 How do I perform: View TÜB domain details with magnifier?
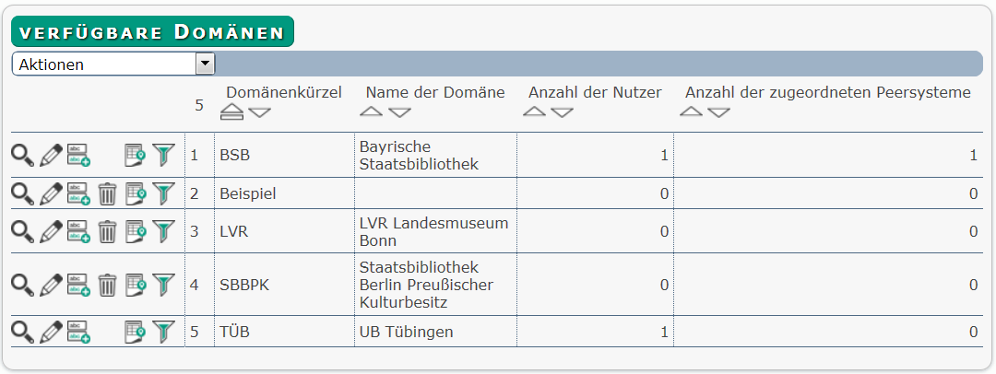(23, 332)
